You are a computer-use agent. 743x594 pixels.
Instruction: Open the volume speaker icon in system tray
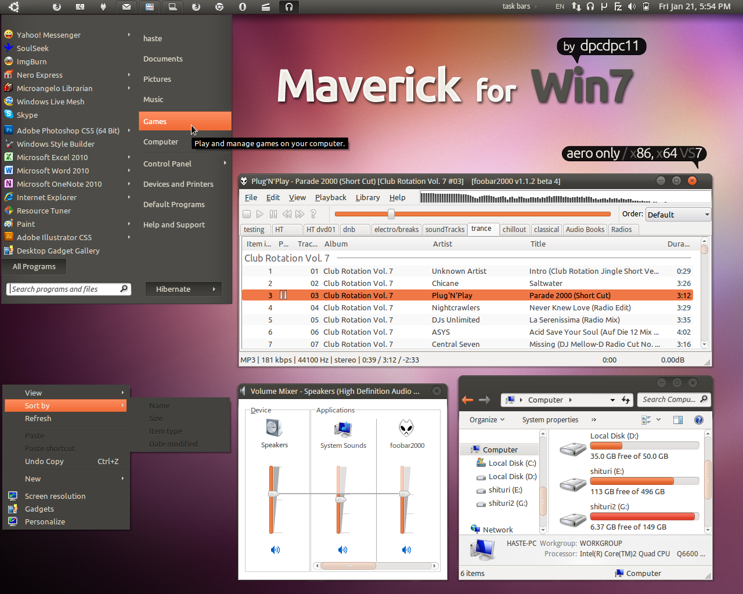(632, 6)
